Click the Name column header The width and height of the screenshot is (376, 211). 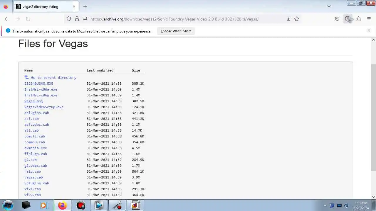[x=28, y=70]
